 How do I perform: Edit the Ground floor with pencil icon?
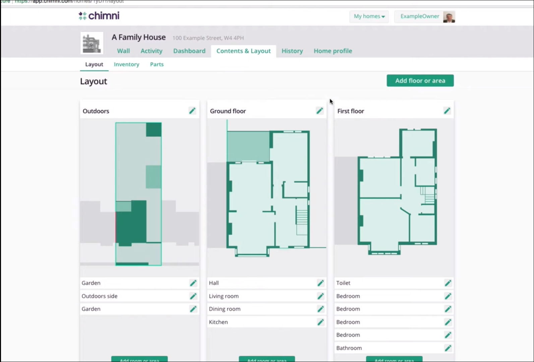[x=319, y=111]
